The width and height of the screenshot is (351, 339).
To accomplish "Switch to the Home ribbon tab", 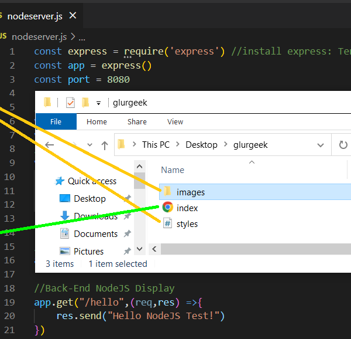I will [x=97, y=122].
